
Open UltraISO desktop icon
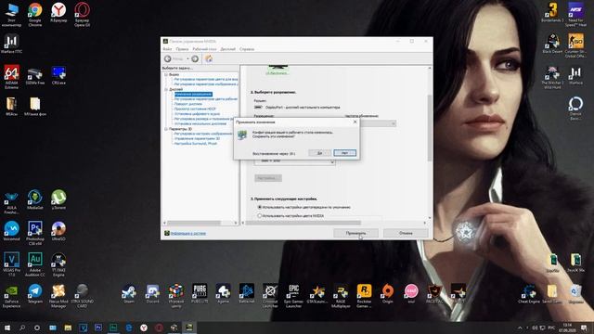pos(58,231)
